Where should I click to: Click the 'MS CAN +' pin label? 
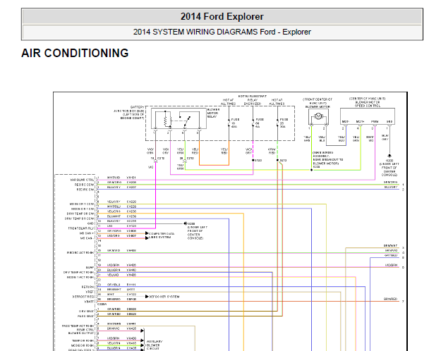pos(87,233)
